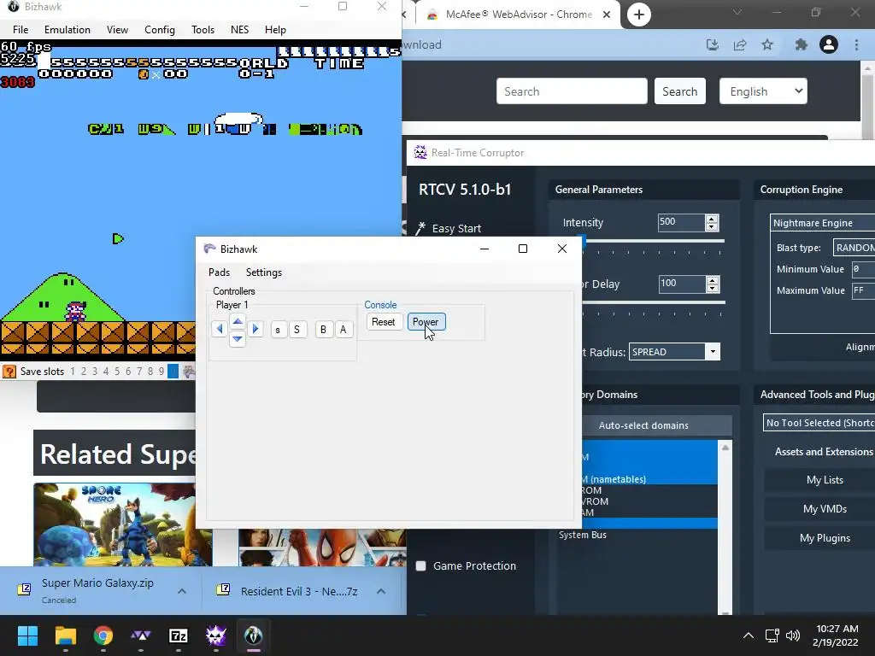Click the question block icon in status bar

[x=9, y=372]
